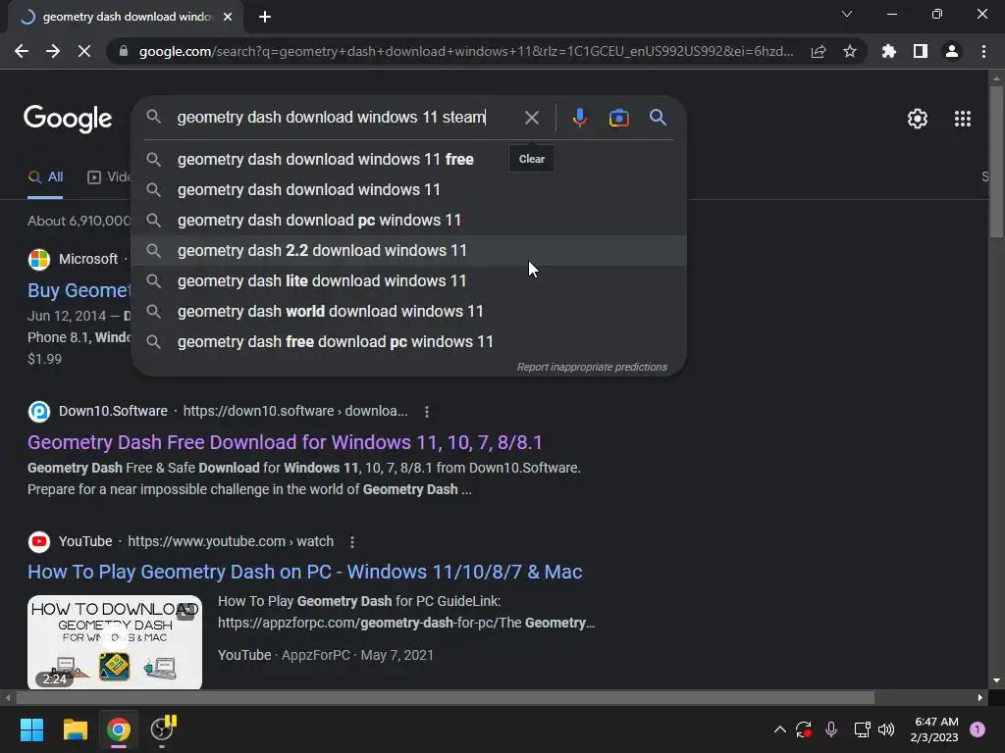Select suggestion 'geometry dash download pc windows 11'
This screenshot has width=1005, height=753.
coord(408,220)
